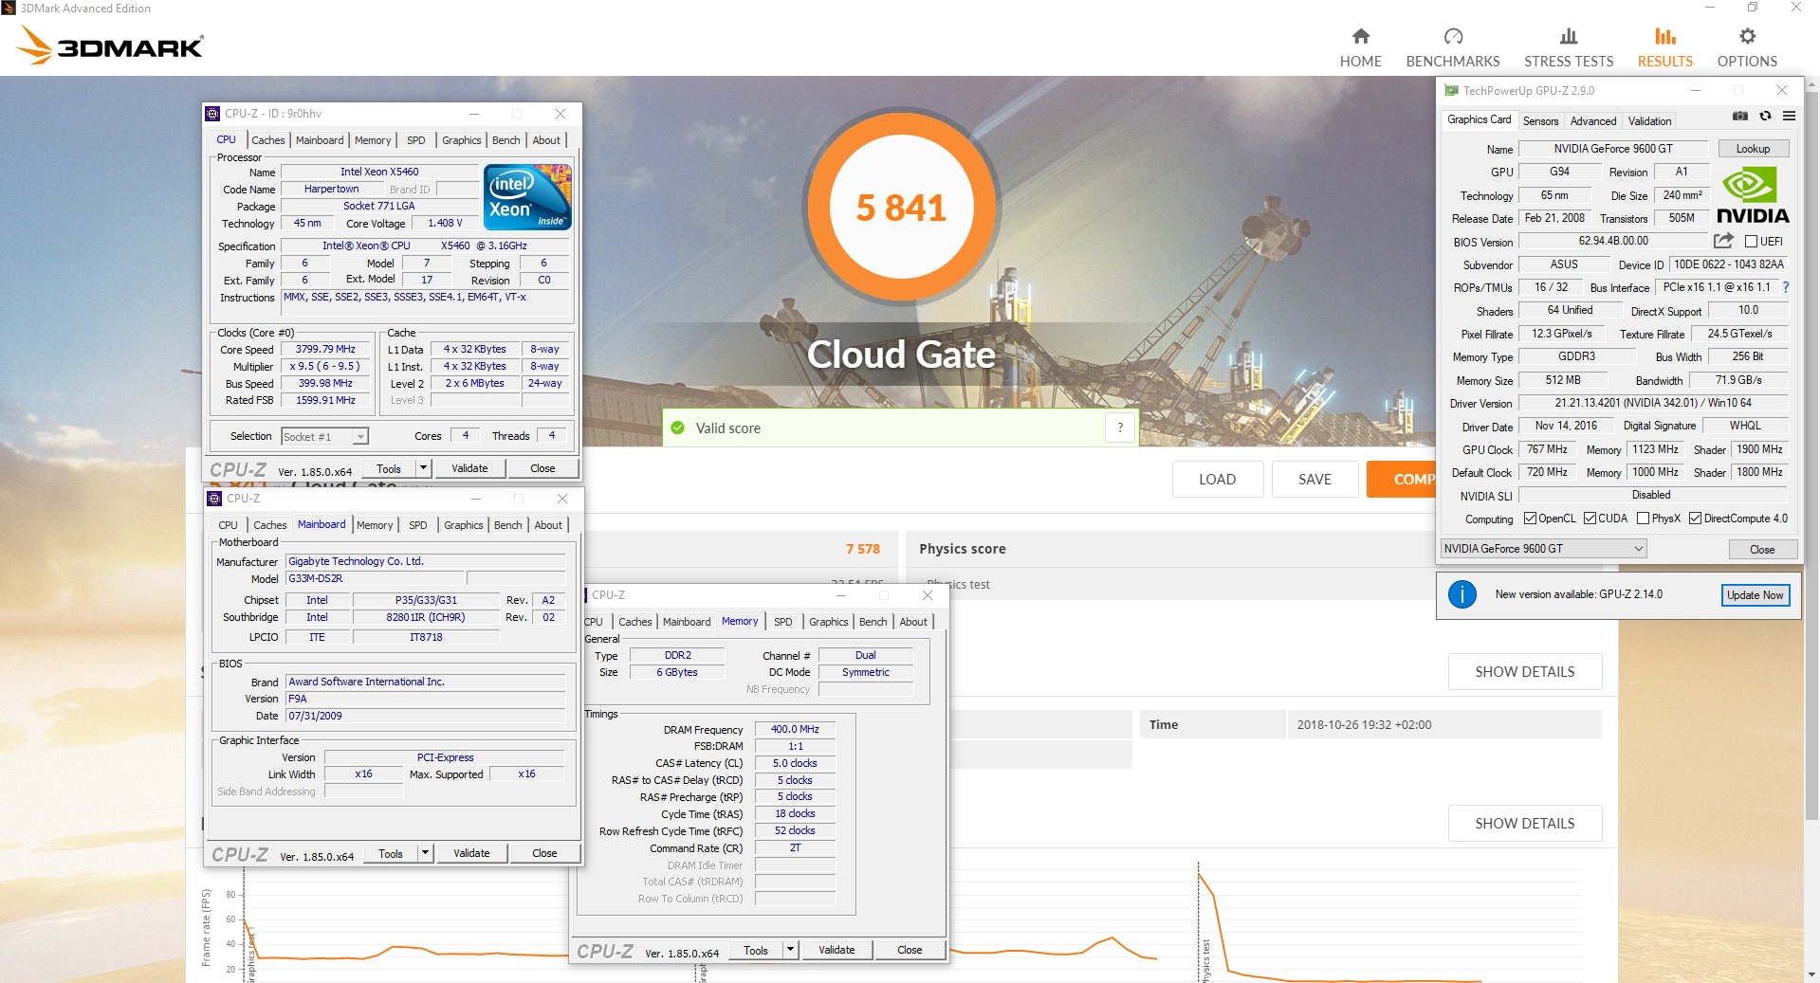Open 3DMark Options gear
Screen dimensions: 1820x983
(1747, 47)
